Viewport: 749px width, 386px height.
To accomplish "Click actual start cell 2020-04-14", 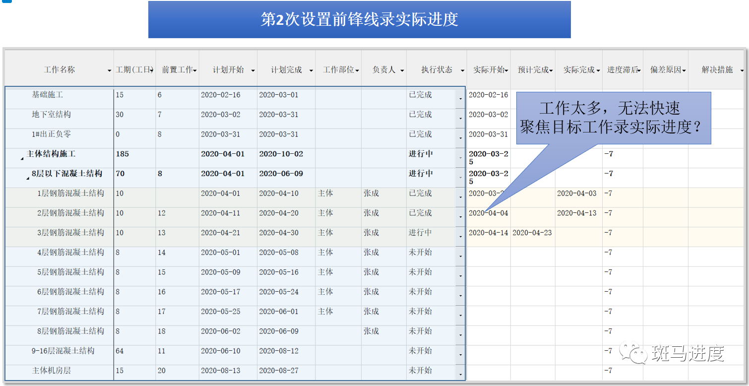I will click(489, 233).
